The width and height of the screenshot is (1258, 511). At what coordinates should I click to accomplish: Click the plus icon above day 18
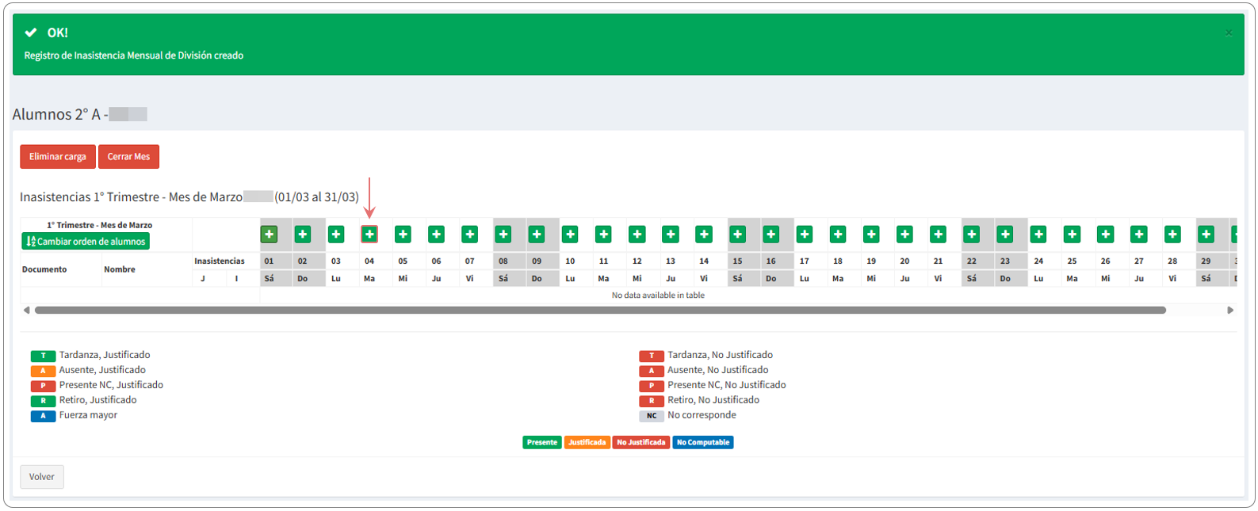point(838,235)
